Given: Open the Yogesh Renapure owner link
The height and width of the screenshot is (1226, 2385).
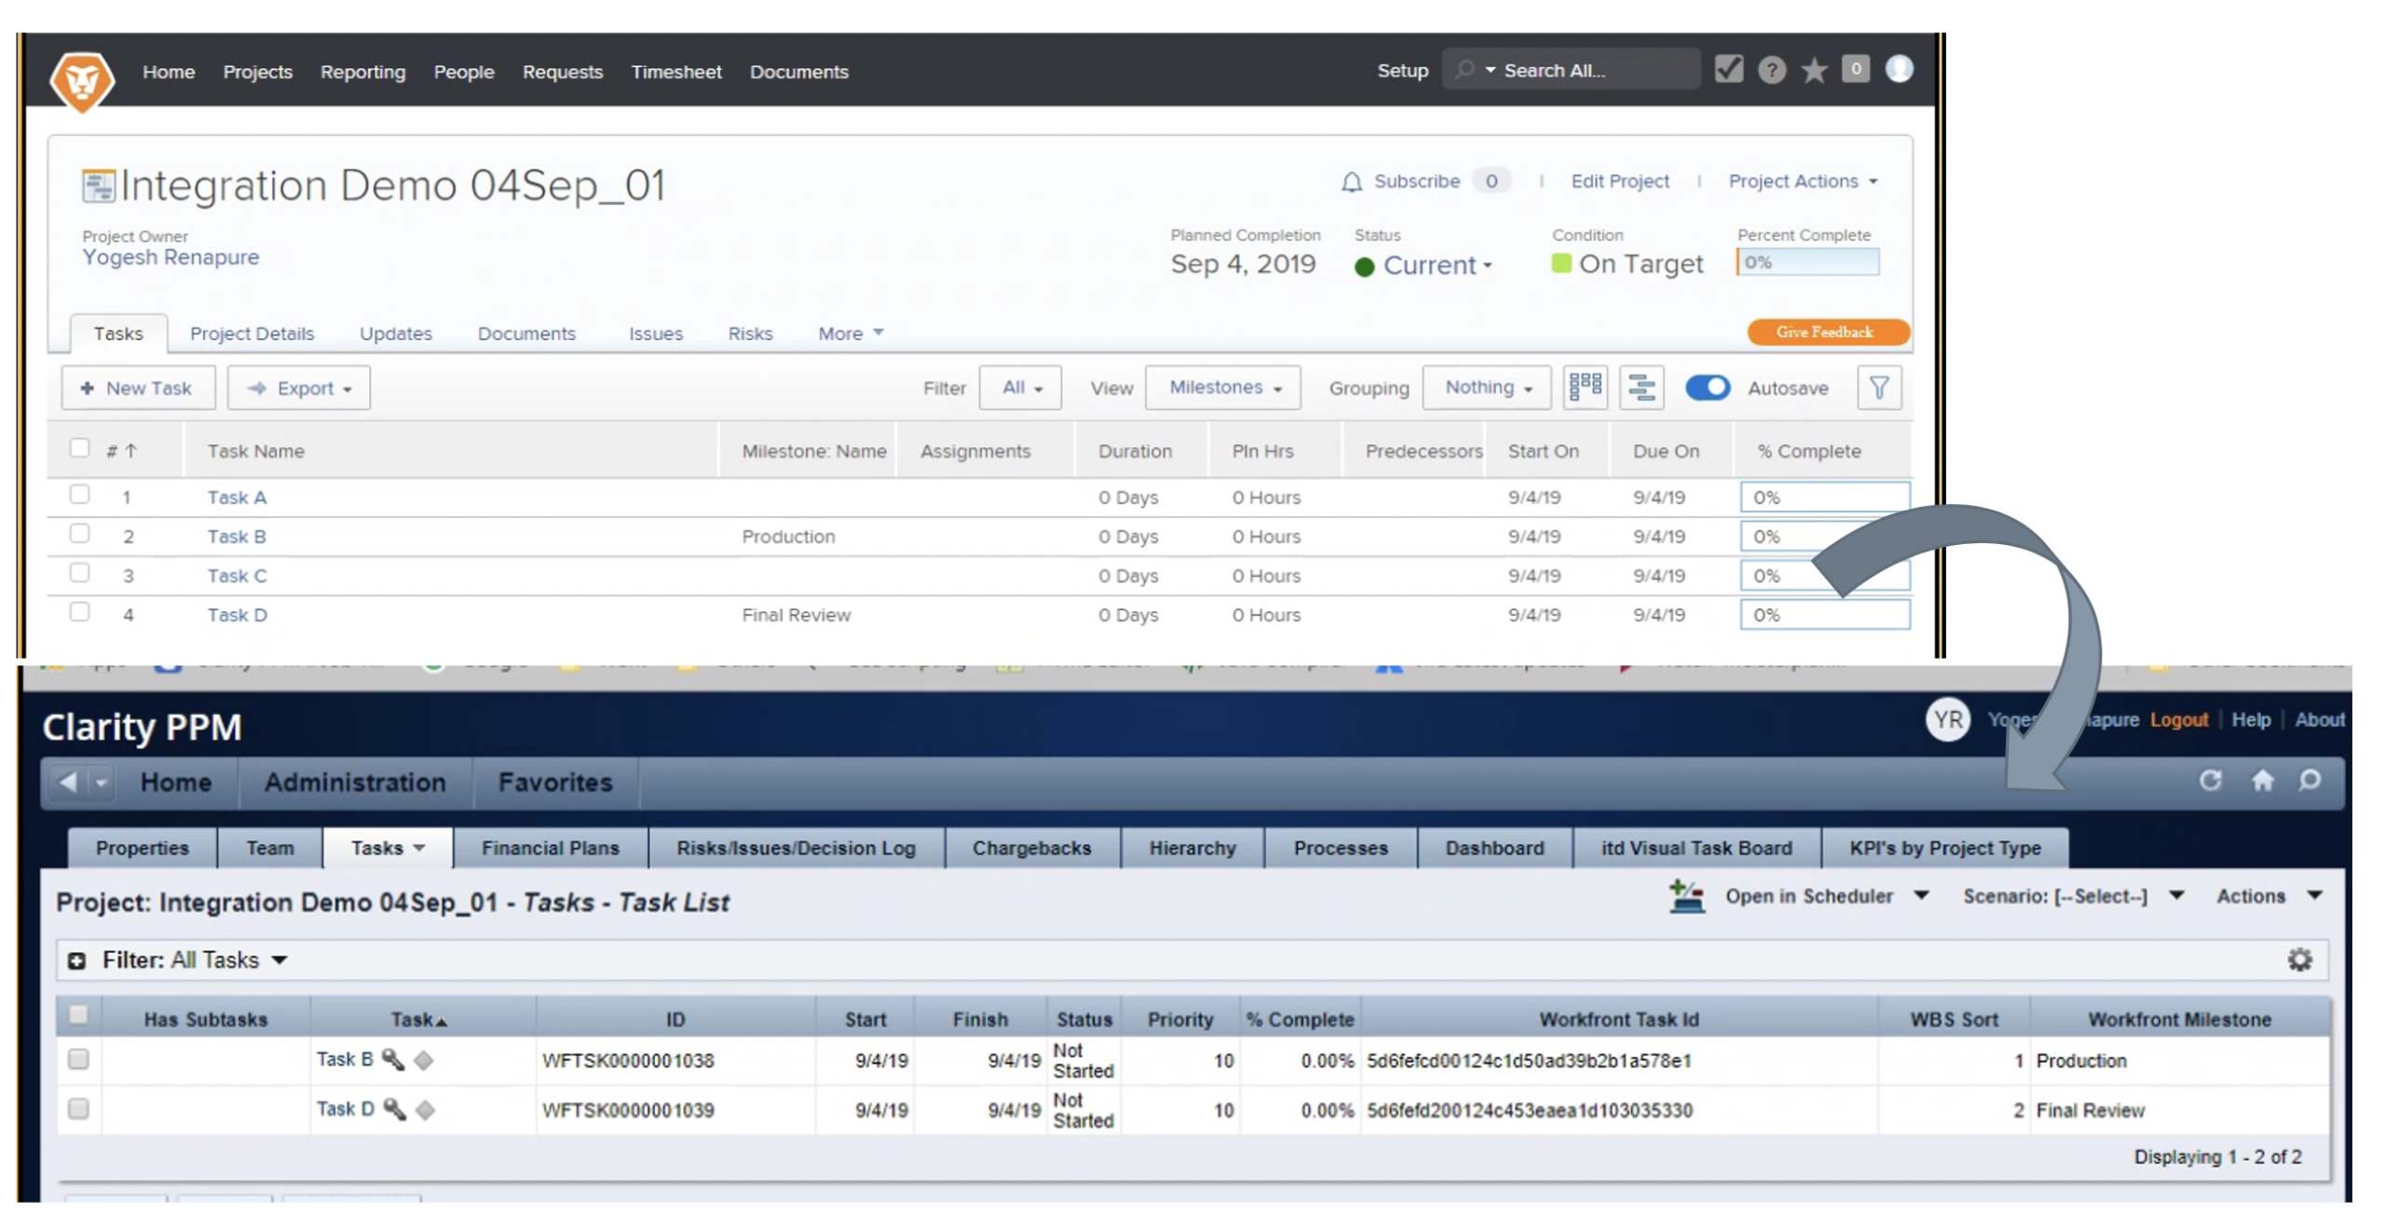Looking at the screenshot, I should (170, 257).
